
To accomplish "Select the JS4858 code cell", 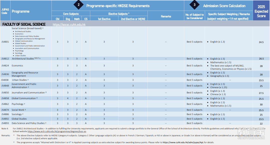I will [x=5, y=98].
